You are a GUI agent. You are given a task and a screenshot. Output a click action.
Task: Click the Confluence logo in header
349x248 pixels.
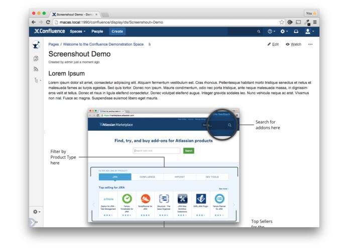pos(49,31)
